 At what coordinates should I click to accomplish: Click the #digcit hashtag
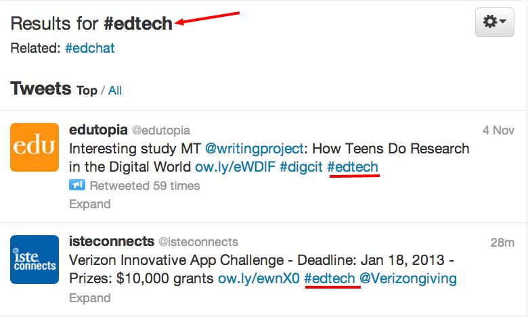(301, 167)
